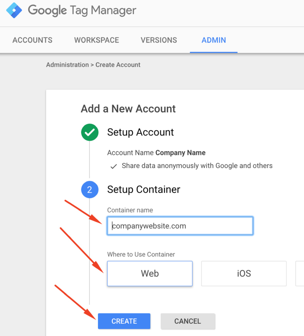Click the CREATE button
The image size is (304, 336).
point(124,321)
